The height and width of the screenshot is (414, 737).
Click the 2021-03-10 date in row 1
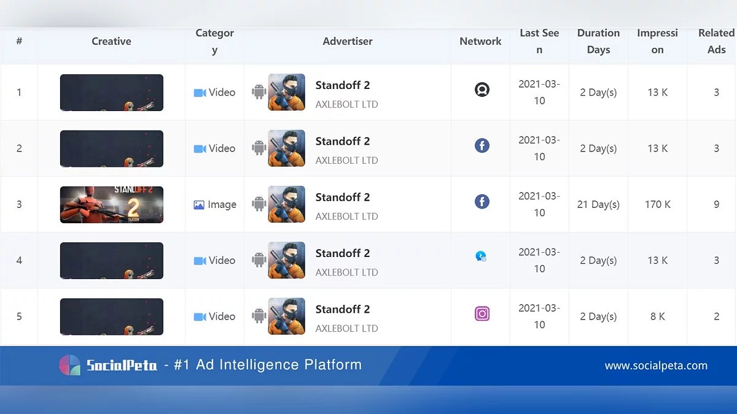pyautogui.click(x=539, y=92)
